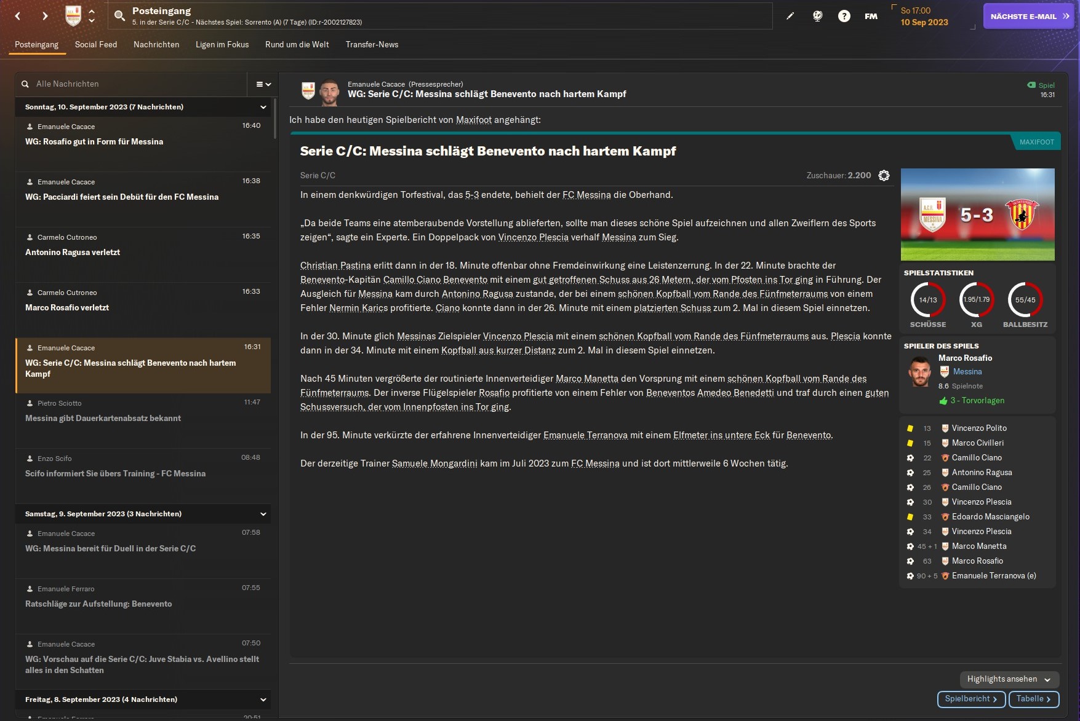
Task: Click the goal icon for Marco Manetta
Action: click(910, 546)
